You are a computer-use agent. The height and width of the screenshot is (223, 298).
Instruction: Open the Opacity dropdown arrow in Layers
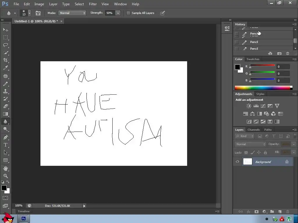pos(294,144)
